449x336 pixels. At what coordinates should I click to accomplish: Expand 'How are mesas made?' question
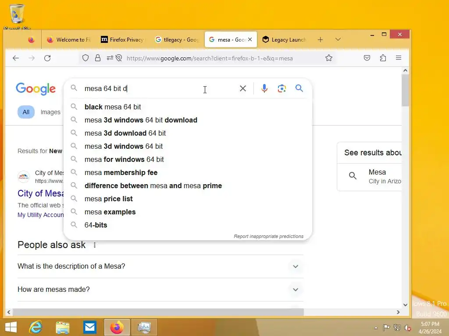coord(160,290)
